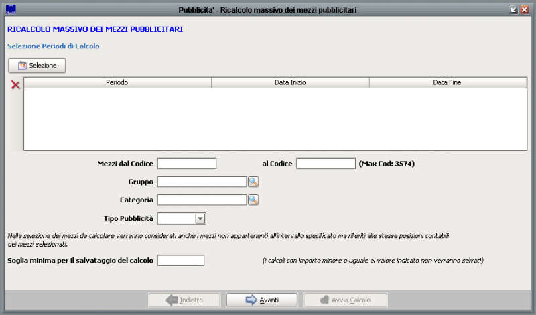
Task: Click the Indietro button
Action: 185,300
